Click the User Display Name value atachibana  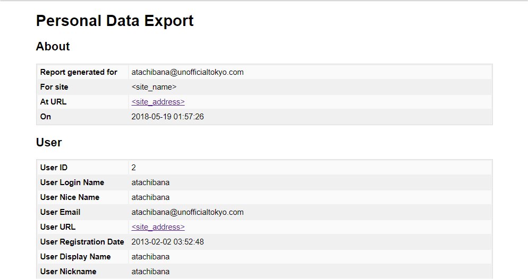pos(150,257)
